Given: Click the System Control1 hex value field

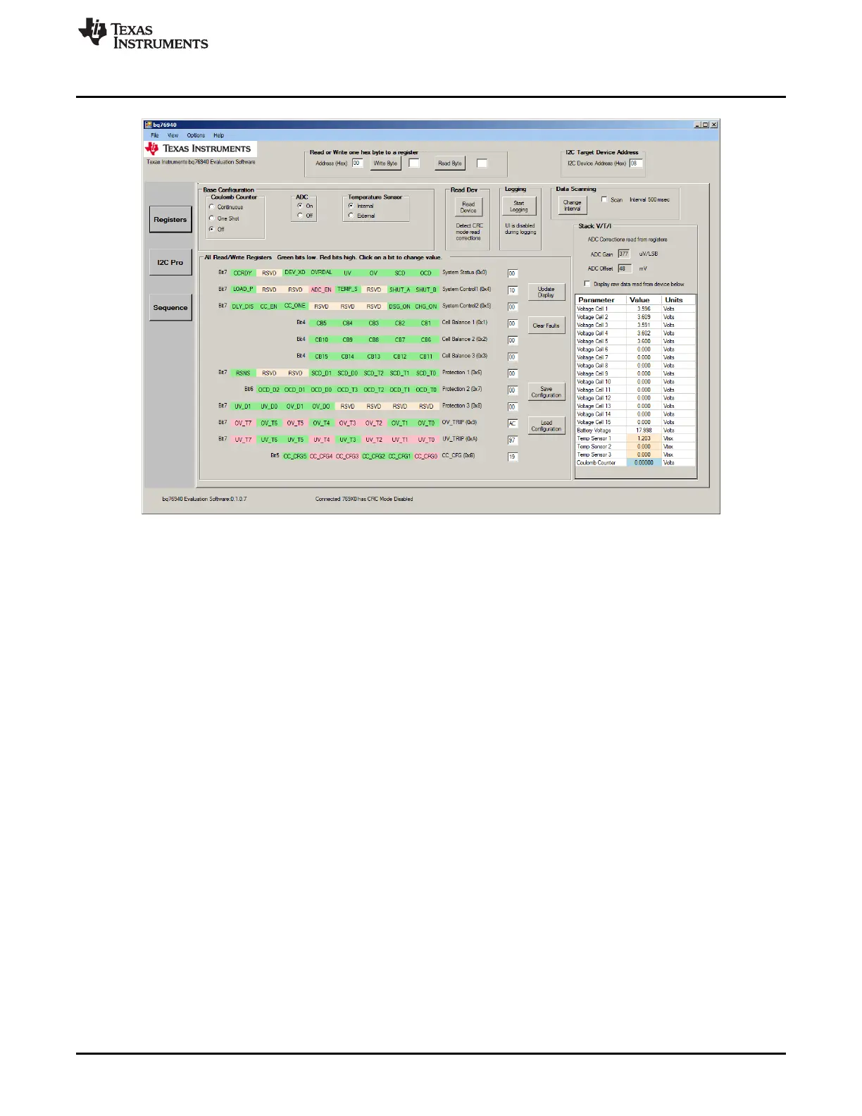Looking at the screenshot, I should click(513, 290).
